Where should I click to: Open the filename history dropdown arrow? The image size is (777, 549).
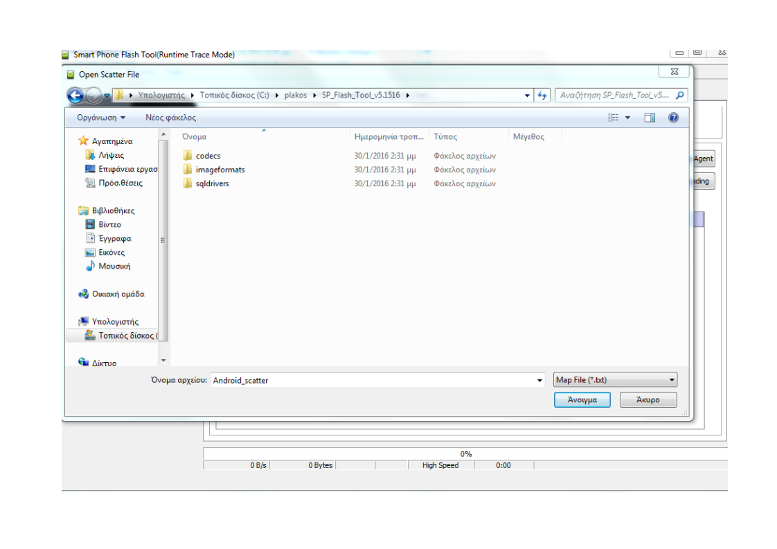(x=539, y=380)
